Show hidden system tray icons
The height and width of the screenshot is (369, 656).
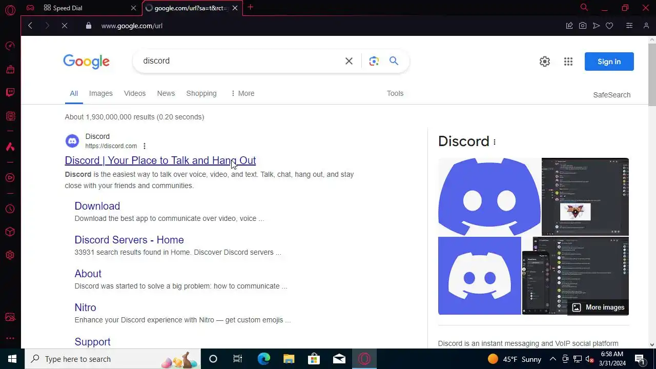point(553,359)
